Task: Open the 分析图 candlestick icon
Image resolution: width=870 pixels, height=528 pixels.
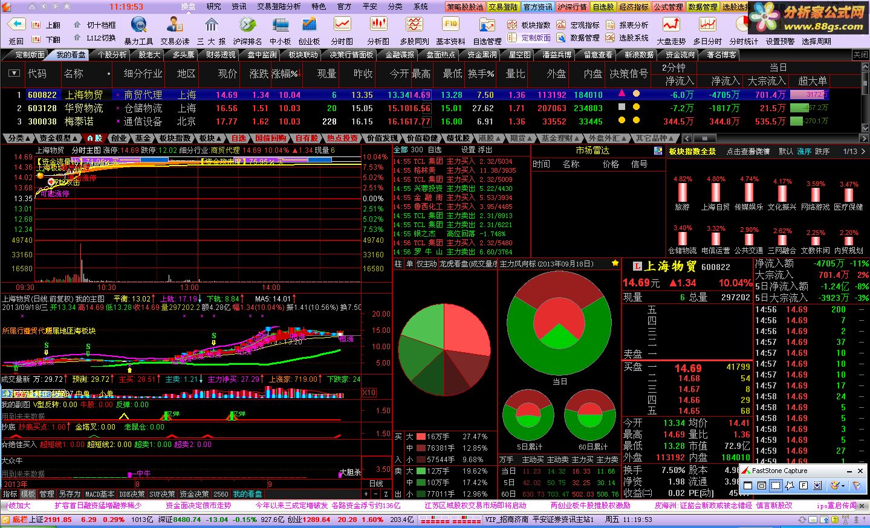Action: pyautogui.click(x=378, y=25)
